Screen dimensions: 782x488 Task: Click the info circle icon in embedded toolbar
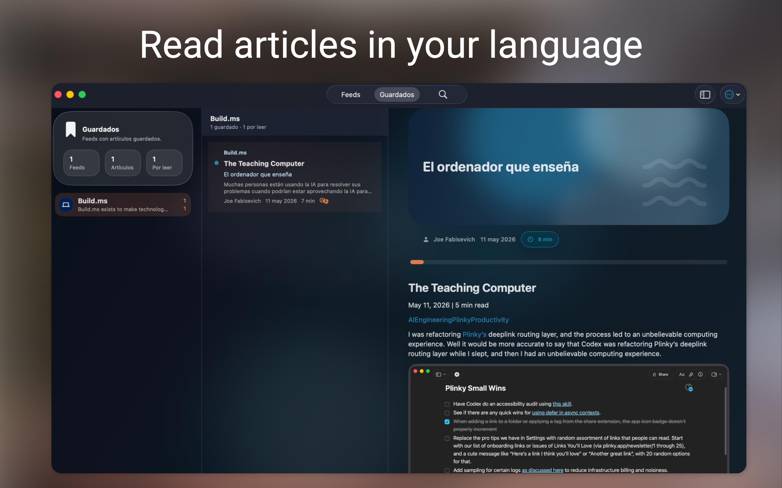pyautogui.click(x=700, y=374)
